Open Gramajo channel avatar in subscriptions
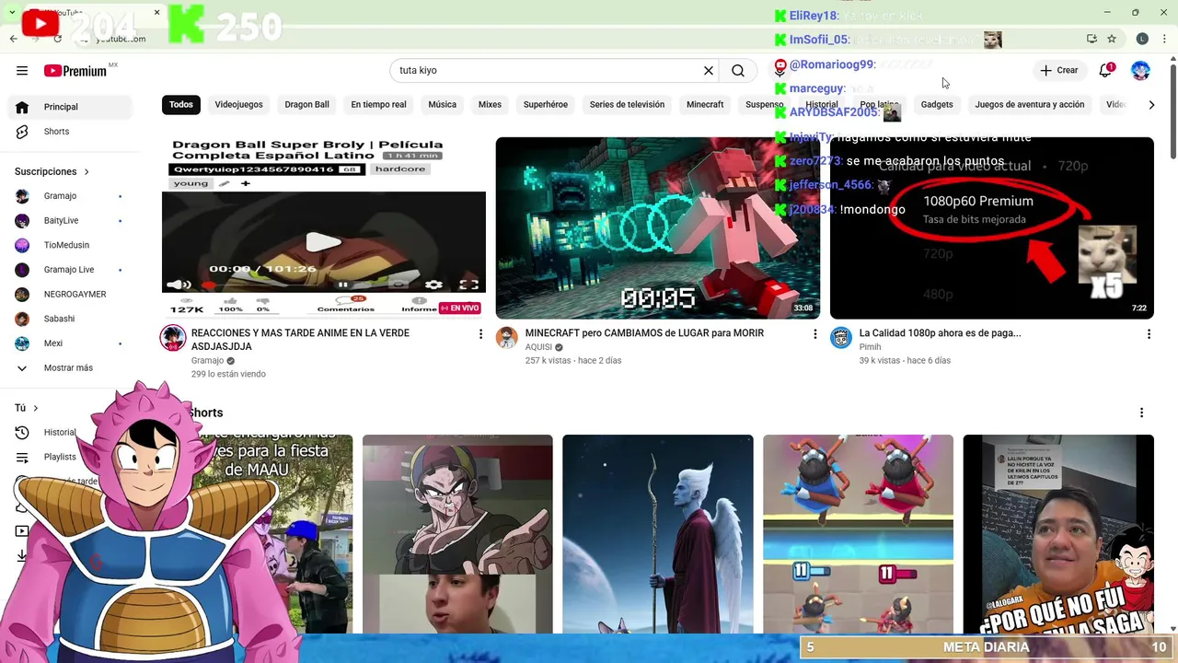Viewport: 1178px width, 663px height. point(22,196)
